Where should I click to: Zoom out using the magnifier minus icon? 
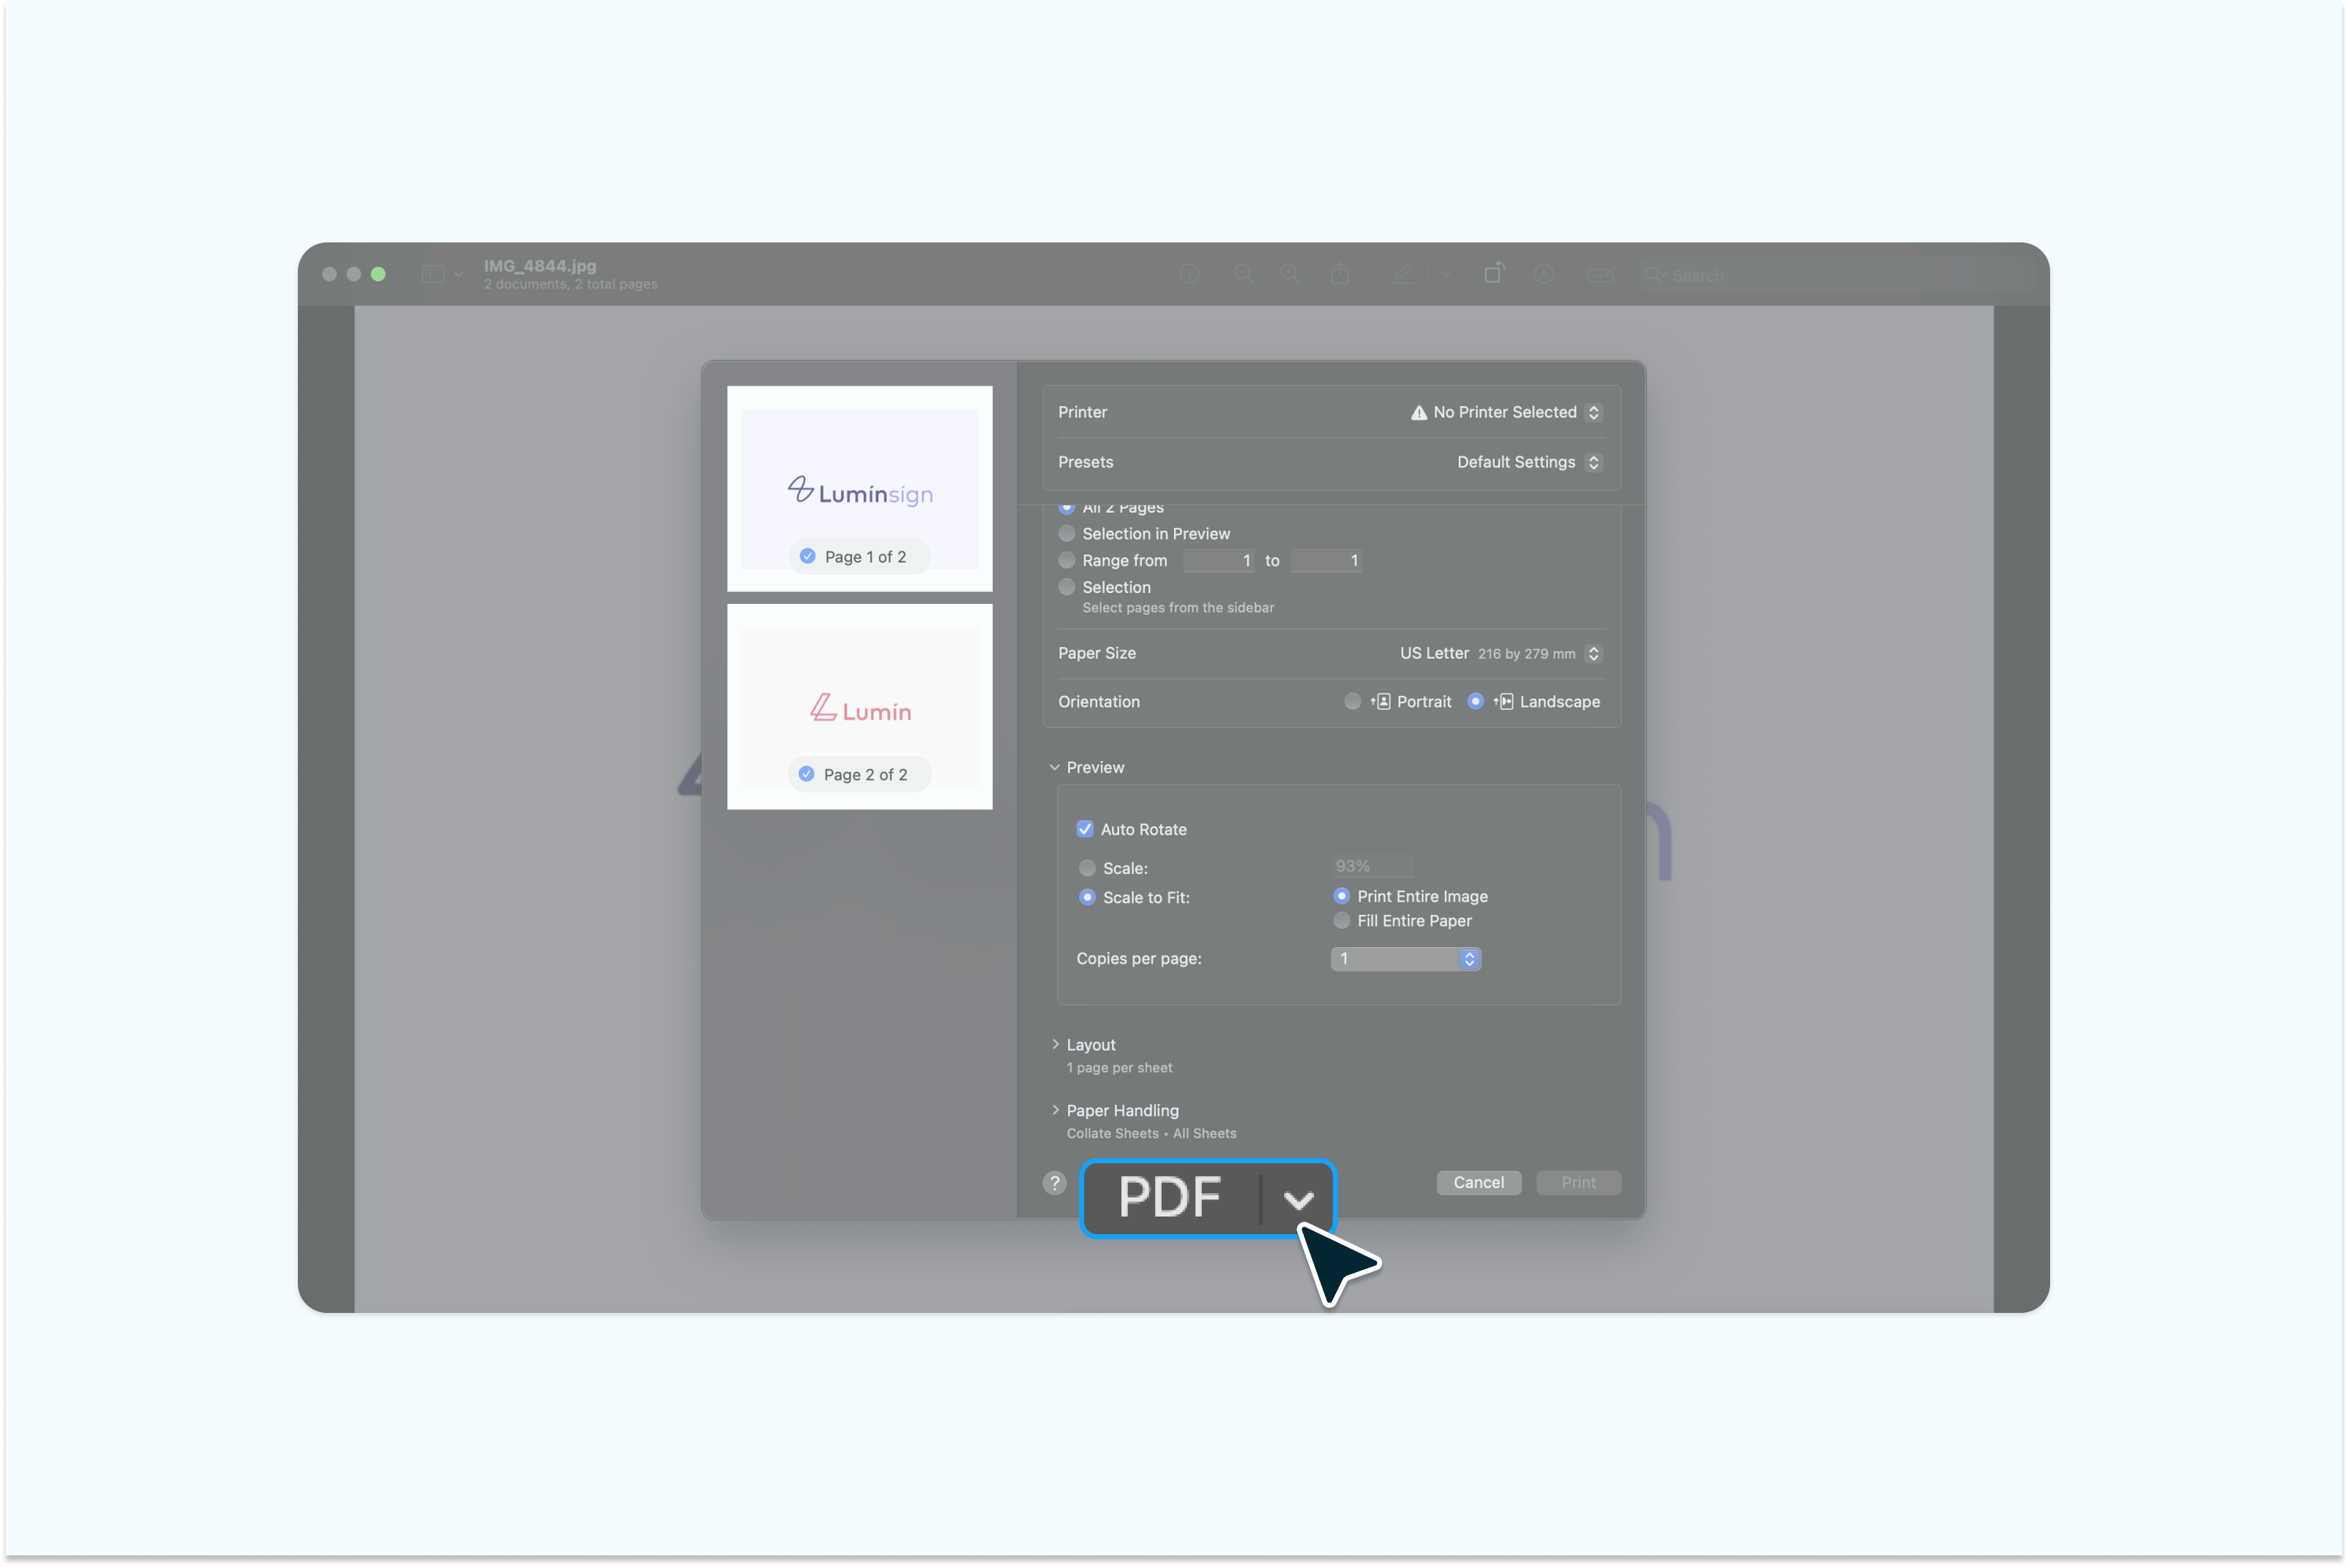click(1244, 274)
